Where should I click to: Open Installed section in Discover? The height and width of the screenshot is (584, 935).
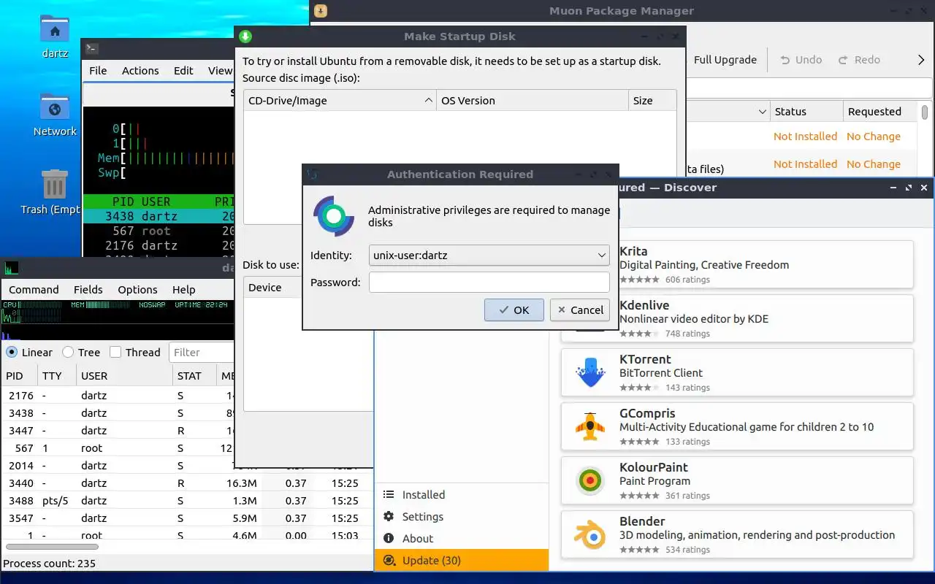pos(462,494)
